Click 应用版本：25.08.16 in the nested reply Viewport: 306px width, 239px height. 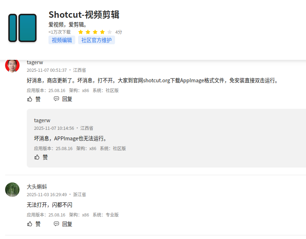tap(53, 149)
